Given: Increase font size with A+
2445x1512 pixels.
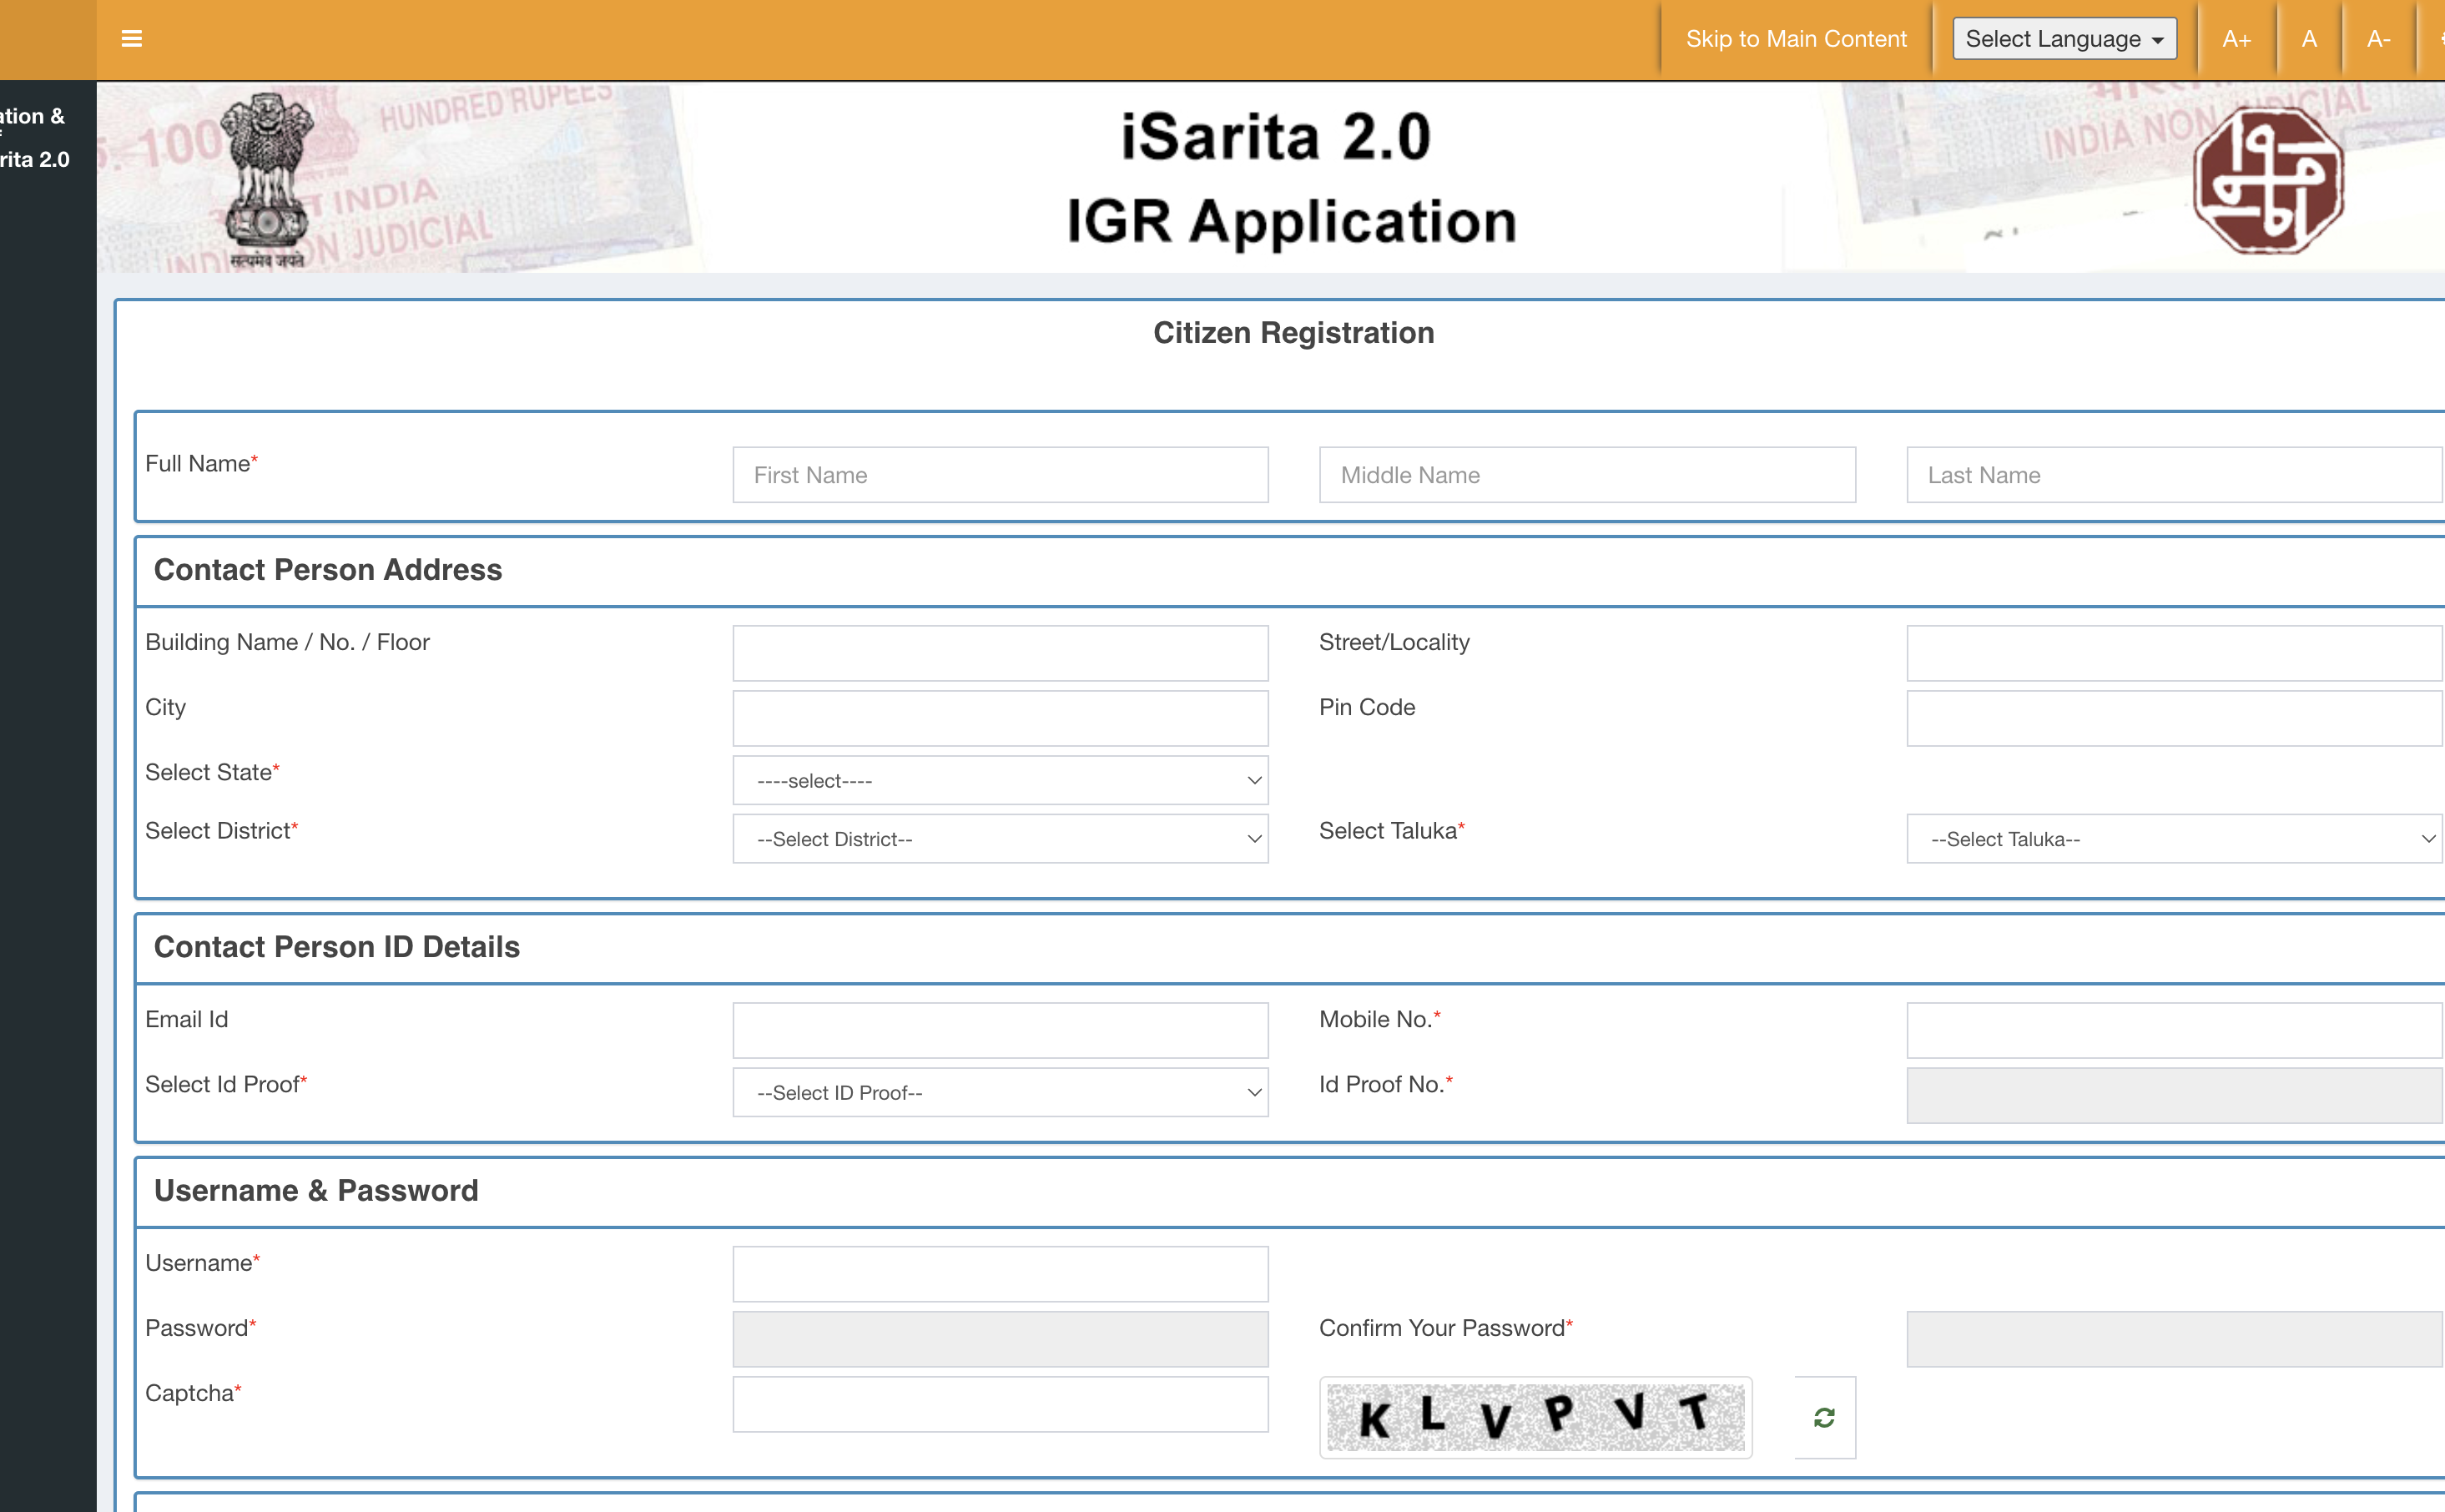Looking at the screenshot, I should [2236, 39].
